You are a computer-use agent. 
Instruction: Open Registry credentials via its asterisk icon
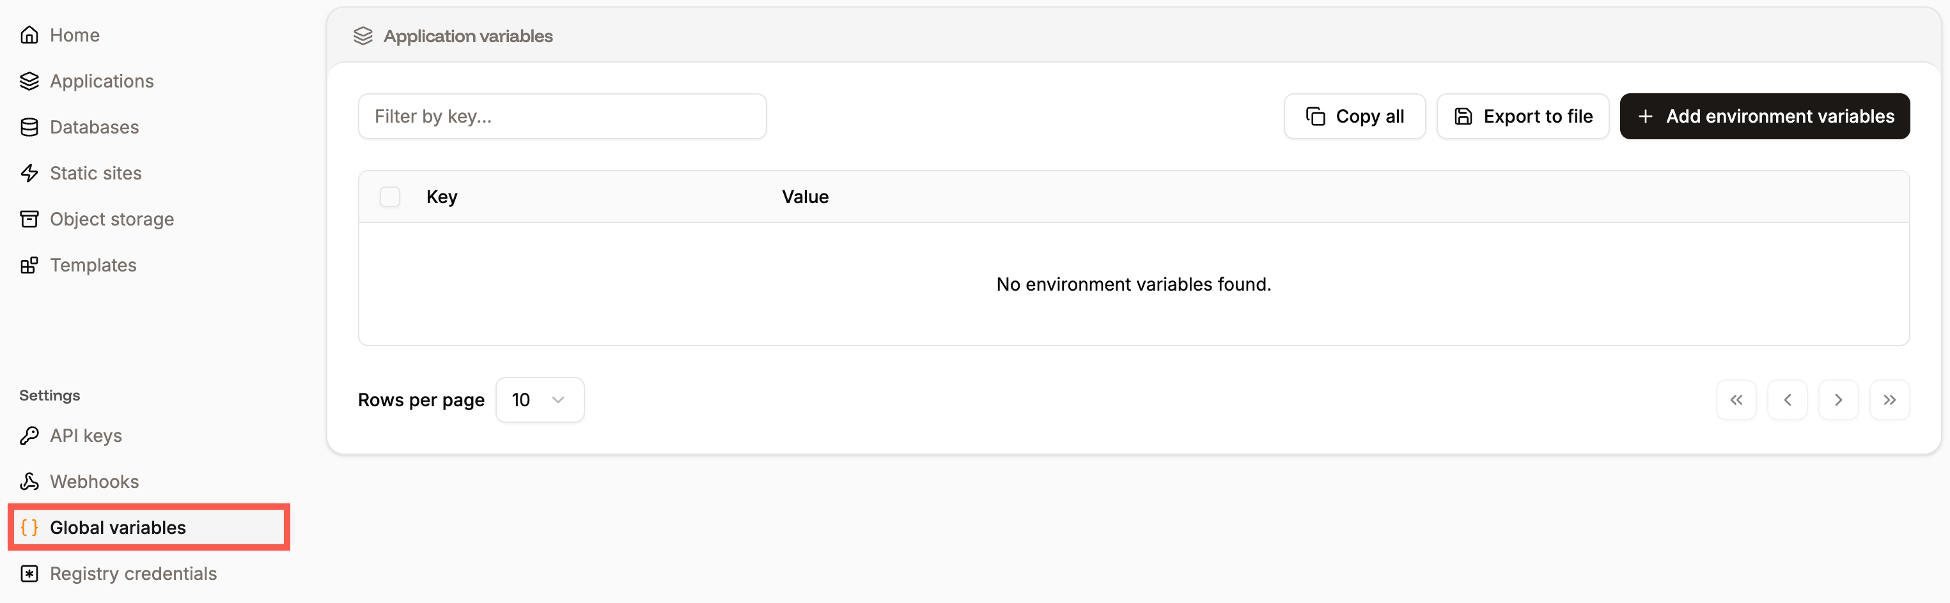pos(29,574)
